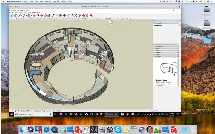Viewport: 215px width, 134px height.
Task: Expand the Shadows panel
Action: pyautogui.click(x=158, y=52)
